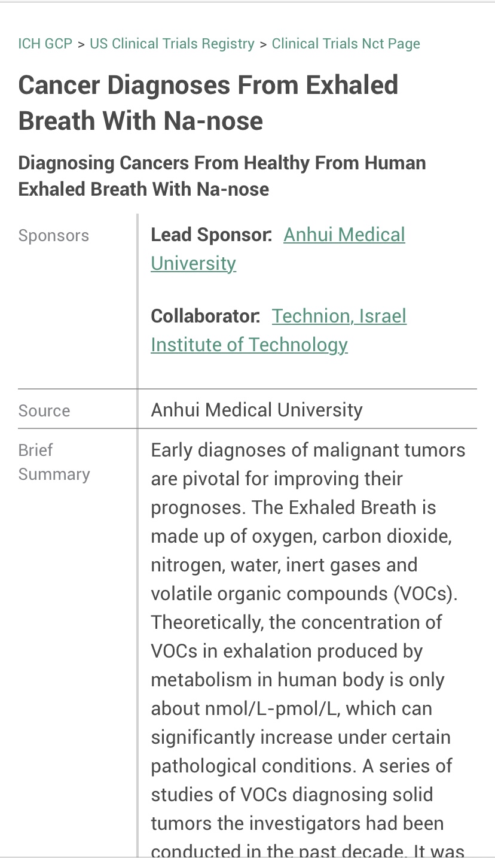The image size is (495, 858).
Task: Click the line beginning Theoretically, the concentration
Action: pos(297,622)
